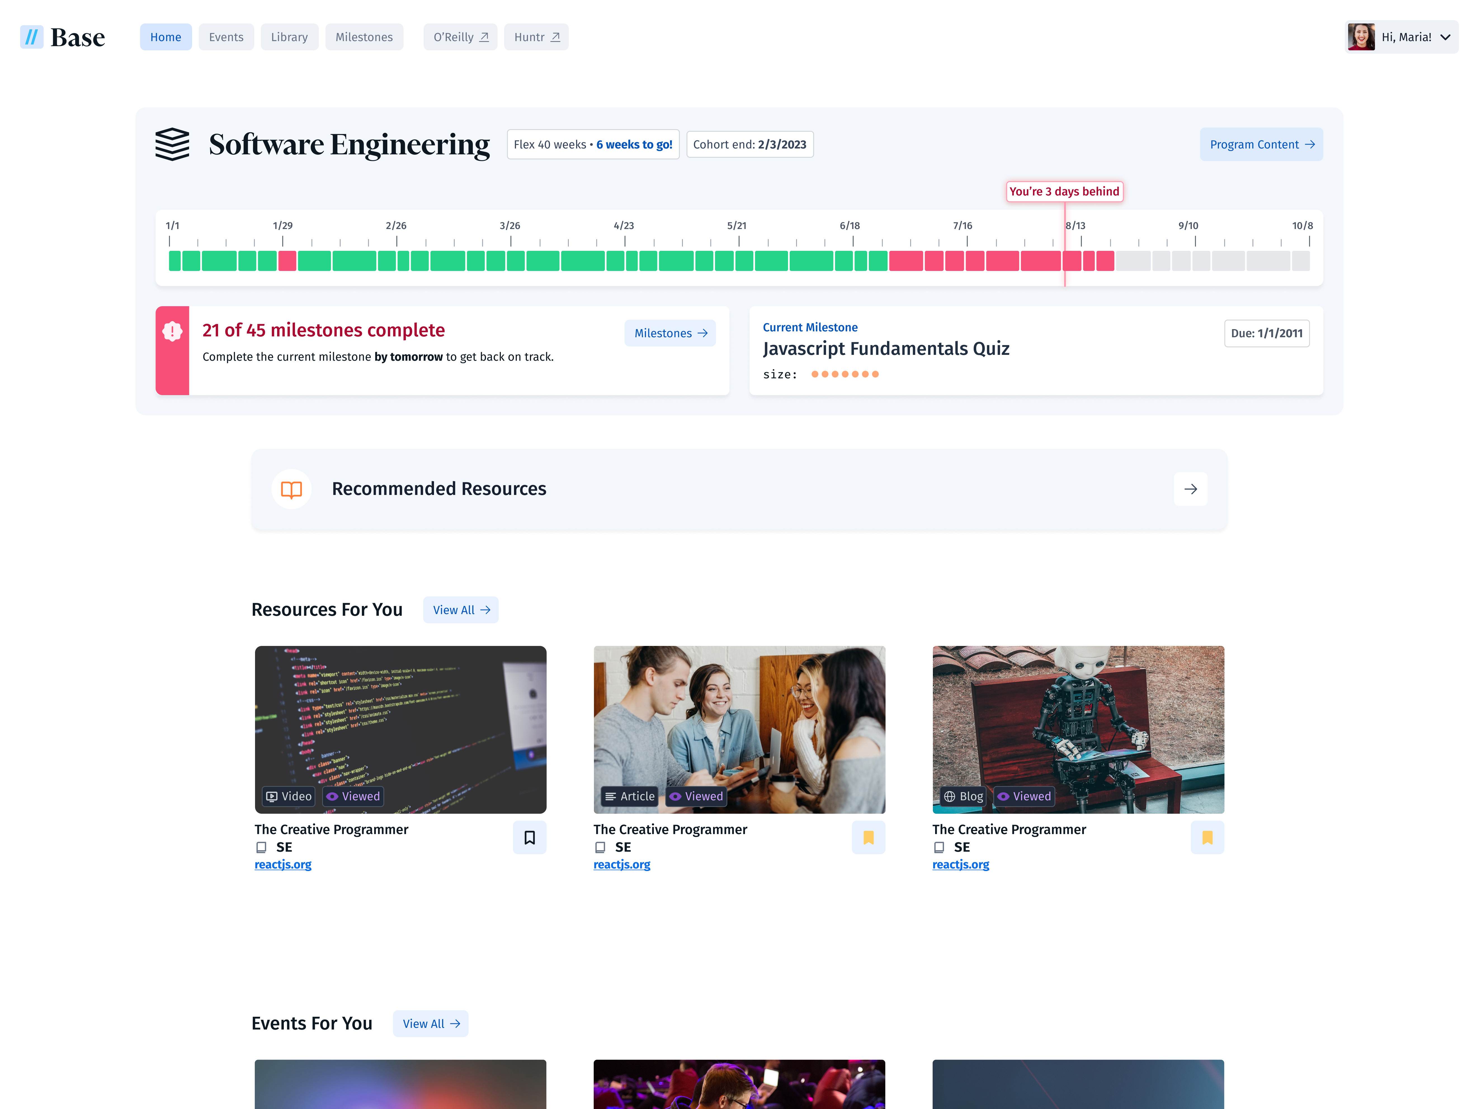Click the last gray timeline segment near 10/8
This screenshot has height=1109, width=1479.
click(x=1301, y=261)
